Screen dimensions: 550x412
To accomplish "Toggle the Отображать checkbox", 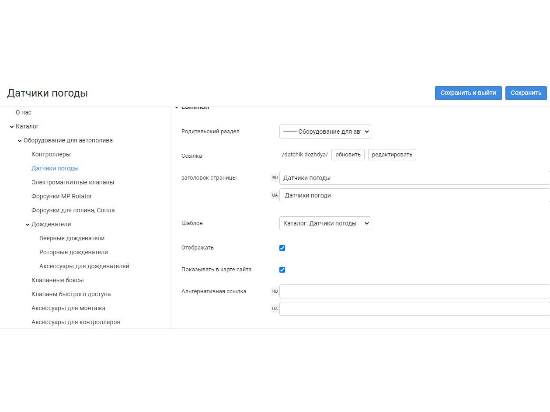I will pyautogui.click(x=282, y=248).
